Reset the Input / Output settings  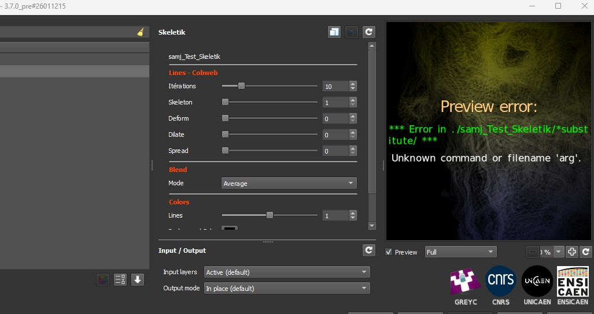coord(368,250)
